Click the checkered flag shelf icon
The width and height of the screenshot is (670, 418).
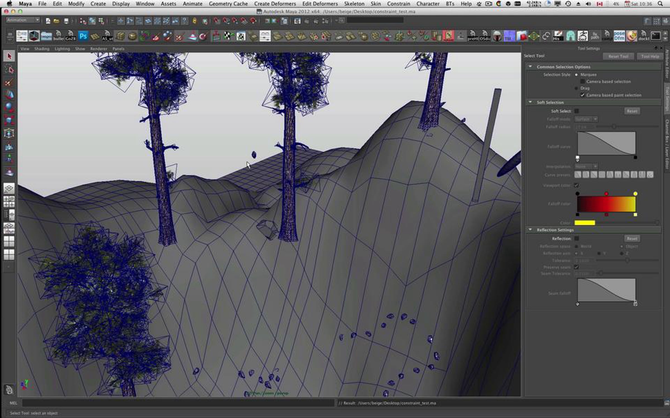point(229,36)
